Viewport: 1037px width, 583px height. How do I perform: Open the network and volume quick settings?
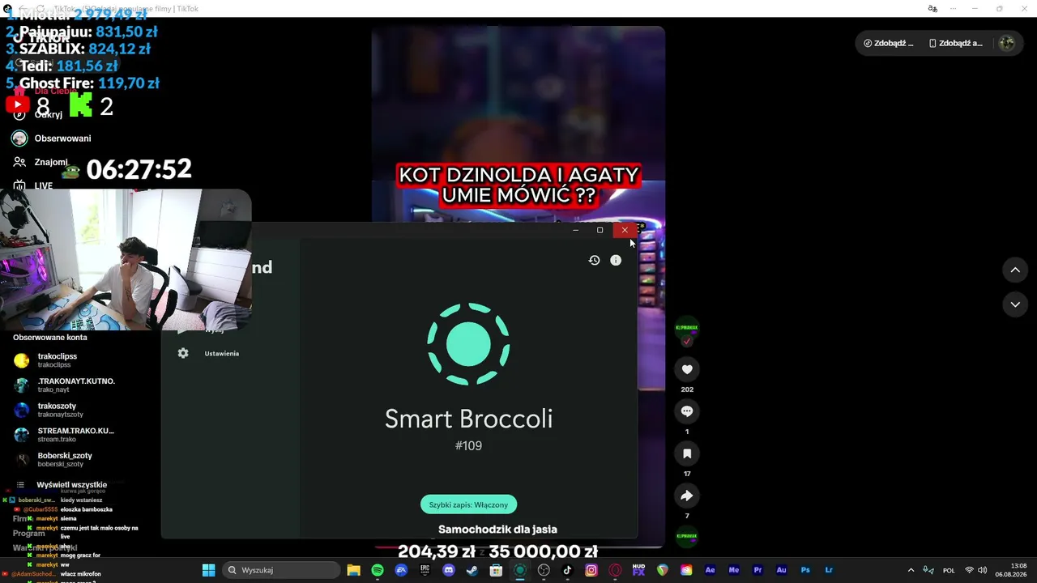point(975,570)
